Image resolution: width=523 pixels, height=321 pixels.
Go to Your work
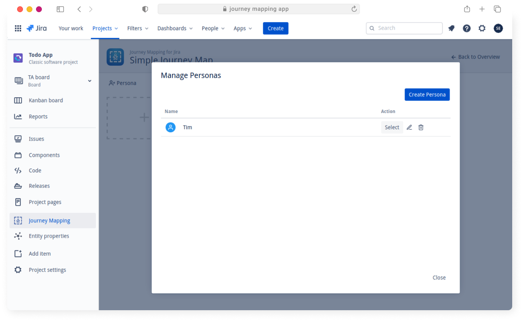[x=71, y=28]
